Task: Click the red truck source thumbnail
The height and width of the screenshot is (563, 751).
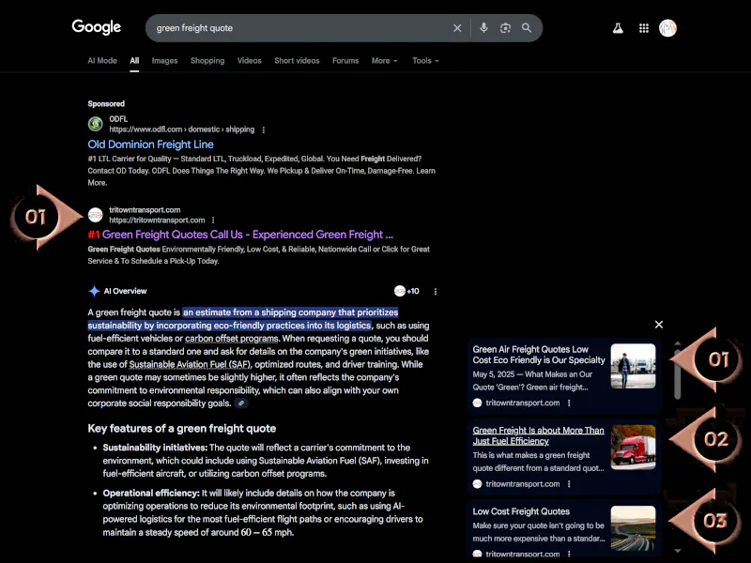Action: (633, 448)
